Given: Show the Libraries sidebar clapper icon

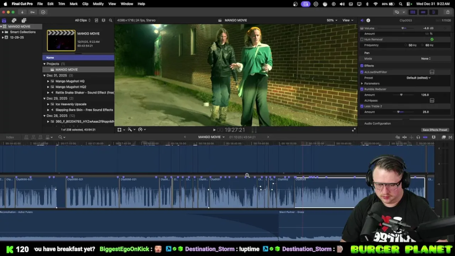Looking at the screenshot, I should (x=4, y=20).
